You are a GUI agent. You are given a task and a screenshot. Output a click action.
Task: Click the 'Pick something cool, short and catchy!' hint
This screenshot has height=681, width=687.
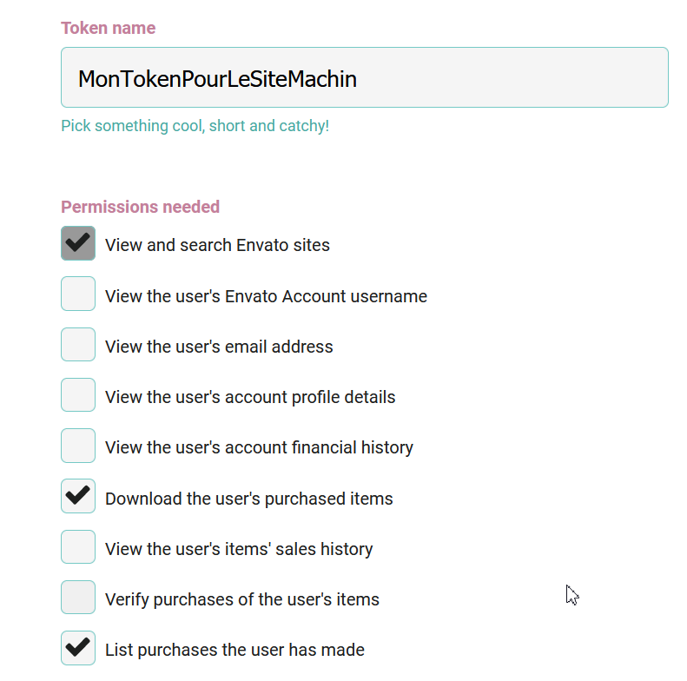click(195, 126)
